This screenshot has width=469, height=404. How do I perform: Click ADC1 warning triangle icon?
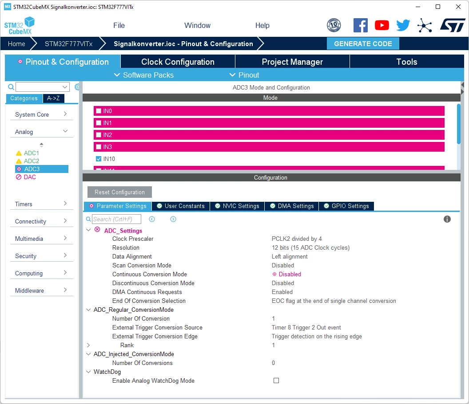point(19,153)
